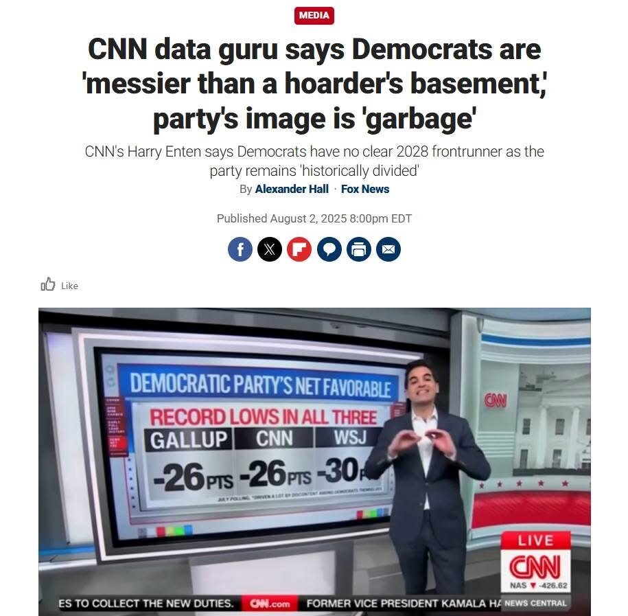Screen dimensions: 628x616
Task: Open comments speech bubble icon
Action: point(329,249)
